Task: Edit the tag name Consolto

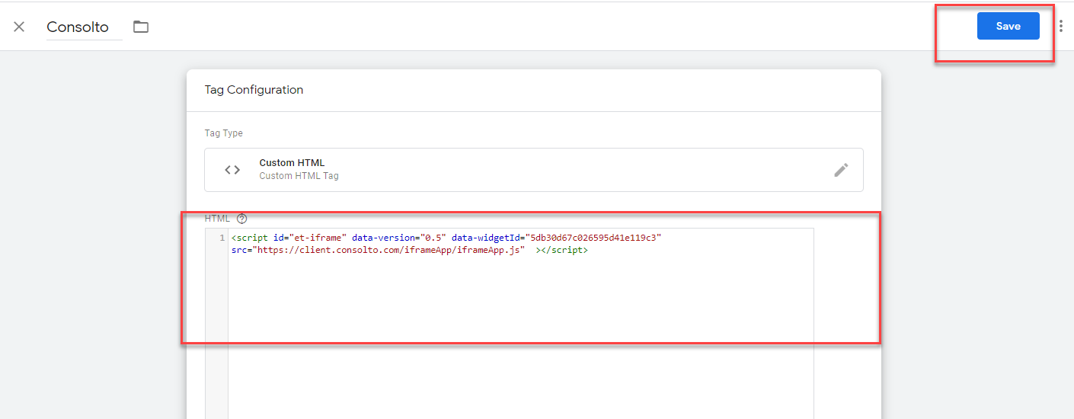Action: tap(84, 27)
